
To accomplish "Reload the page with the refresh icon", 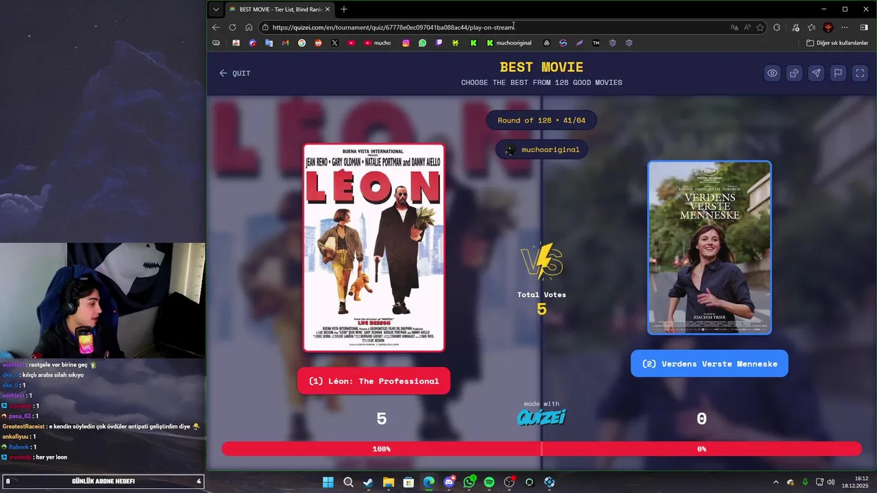I will [232, 27].
